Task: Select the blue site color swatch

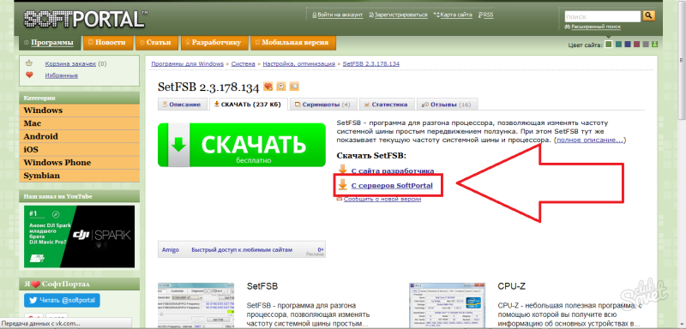Action: click(628, 45)
